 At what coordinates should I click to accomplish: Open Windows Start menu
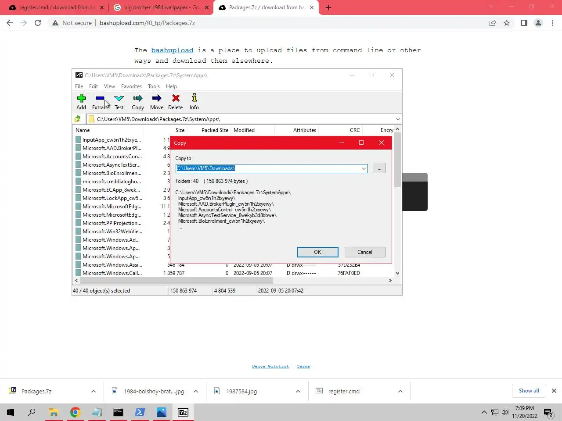11,412
